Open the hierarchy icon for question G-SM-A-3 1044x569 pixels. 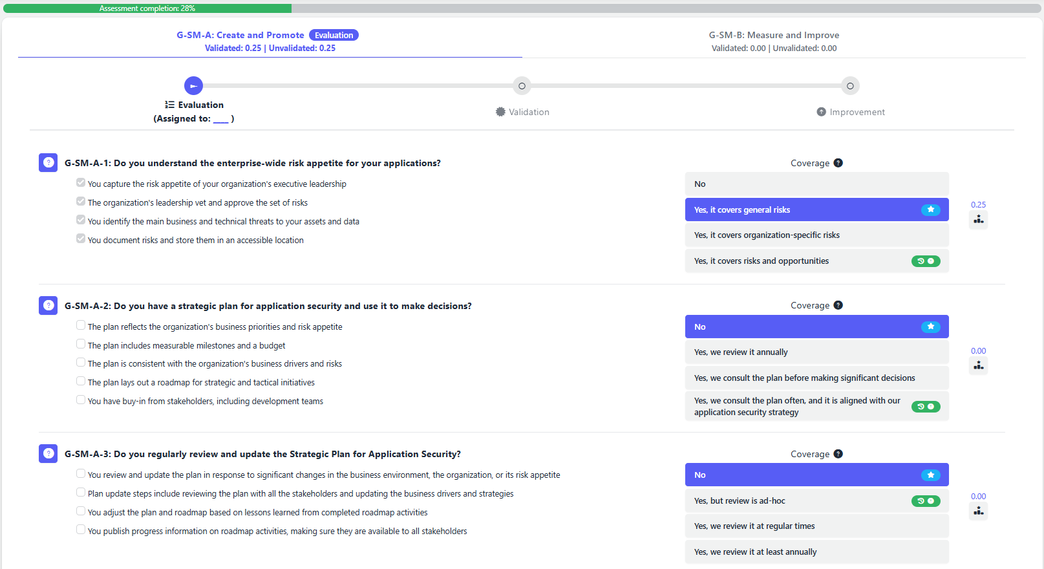pos(979,511)
